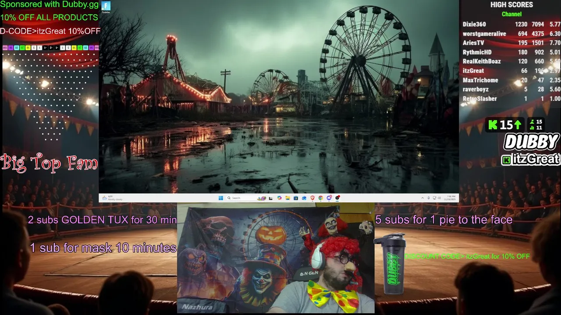The height and width of the screenshot is (315, 561).
Task: Click the taskbar Search box
Action: tap(246, 198)
